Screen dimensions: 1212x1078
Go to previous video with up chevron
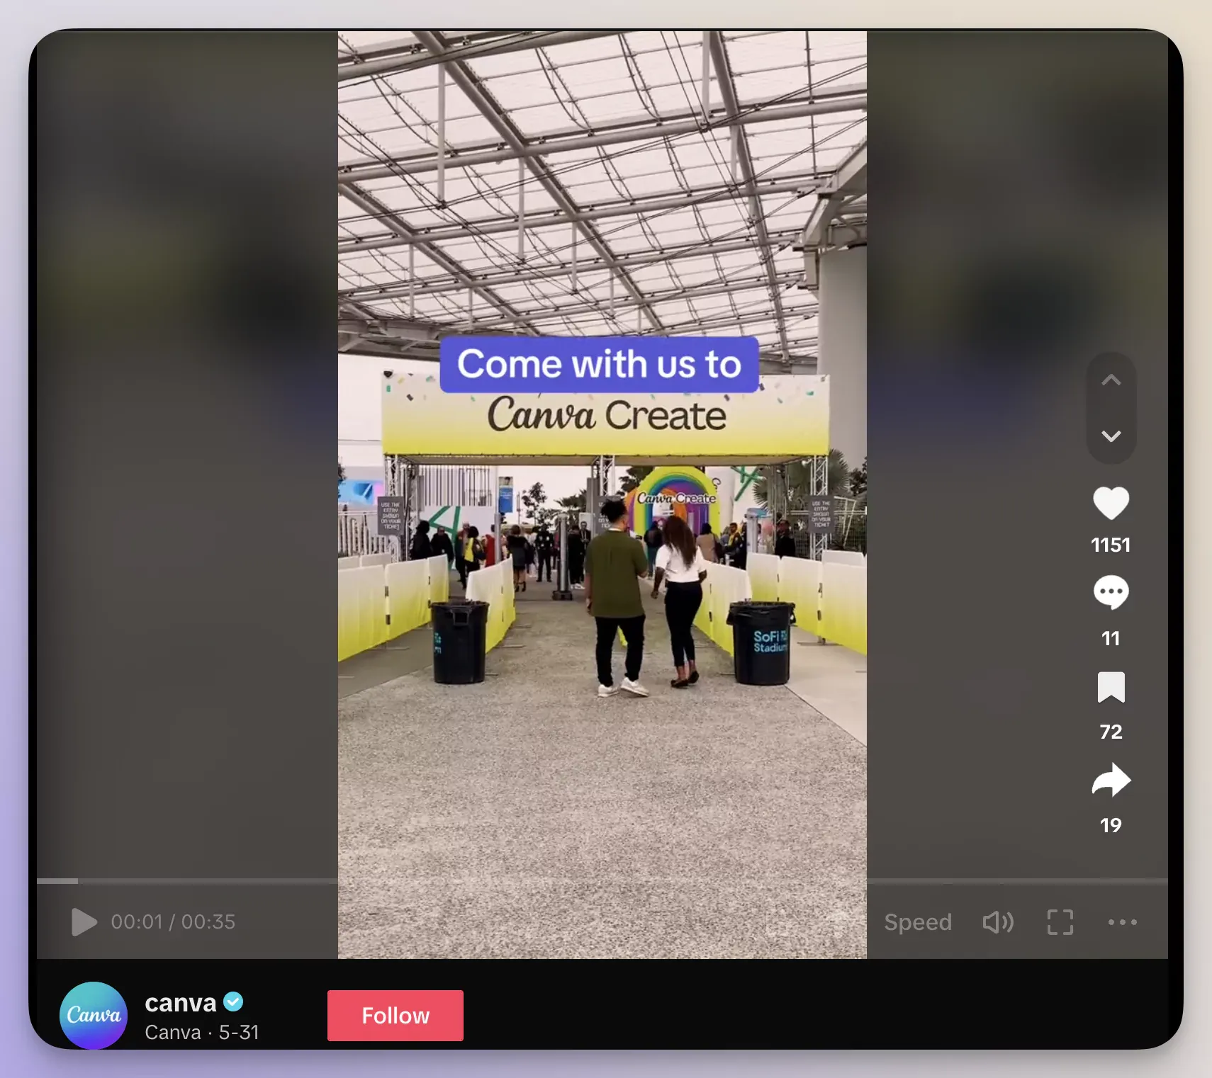[1111, 380]
